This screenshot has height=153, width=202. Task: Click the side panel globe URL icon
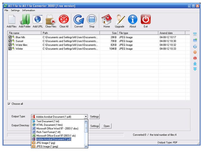(195, 47)
